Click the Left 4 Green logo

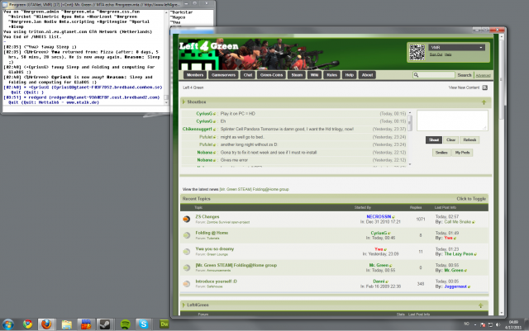(209, 46)
